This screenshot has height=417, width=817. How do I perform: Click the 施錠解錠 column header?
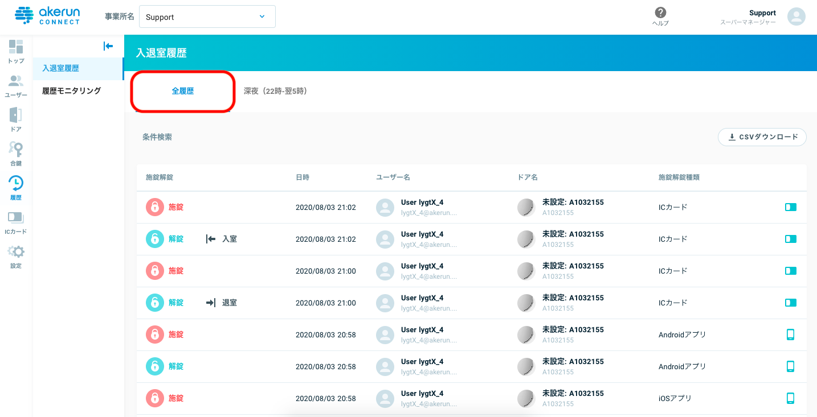[160, 177]
